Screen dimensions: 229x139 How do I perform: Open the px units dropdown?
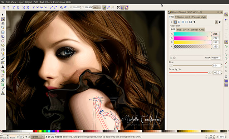tap(97, 7)
